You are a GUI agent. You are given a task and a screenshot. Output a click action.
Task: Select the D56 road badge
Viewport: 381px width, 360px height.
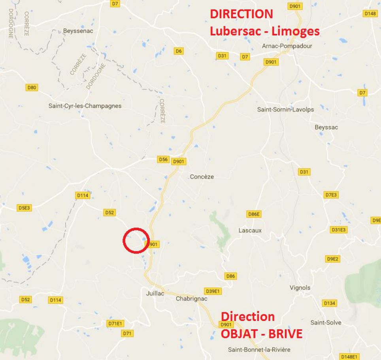coord(163,159)
